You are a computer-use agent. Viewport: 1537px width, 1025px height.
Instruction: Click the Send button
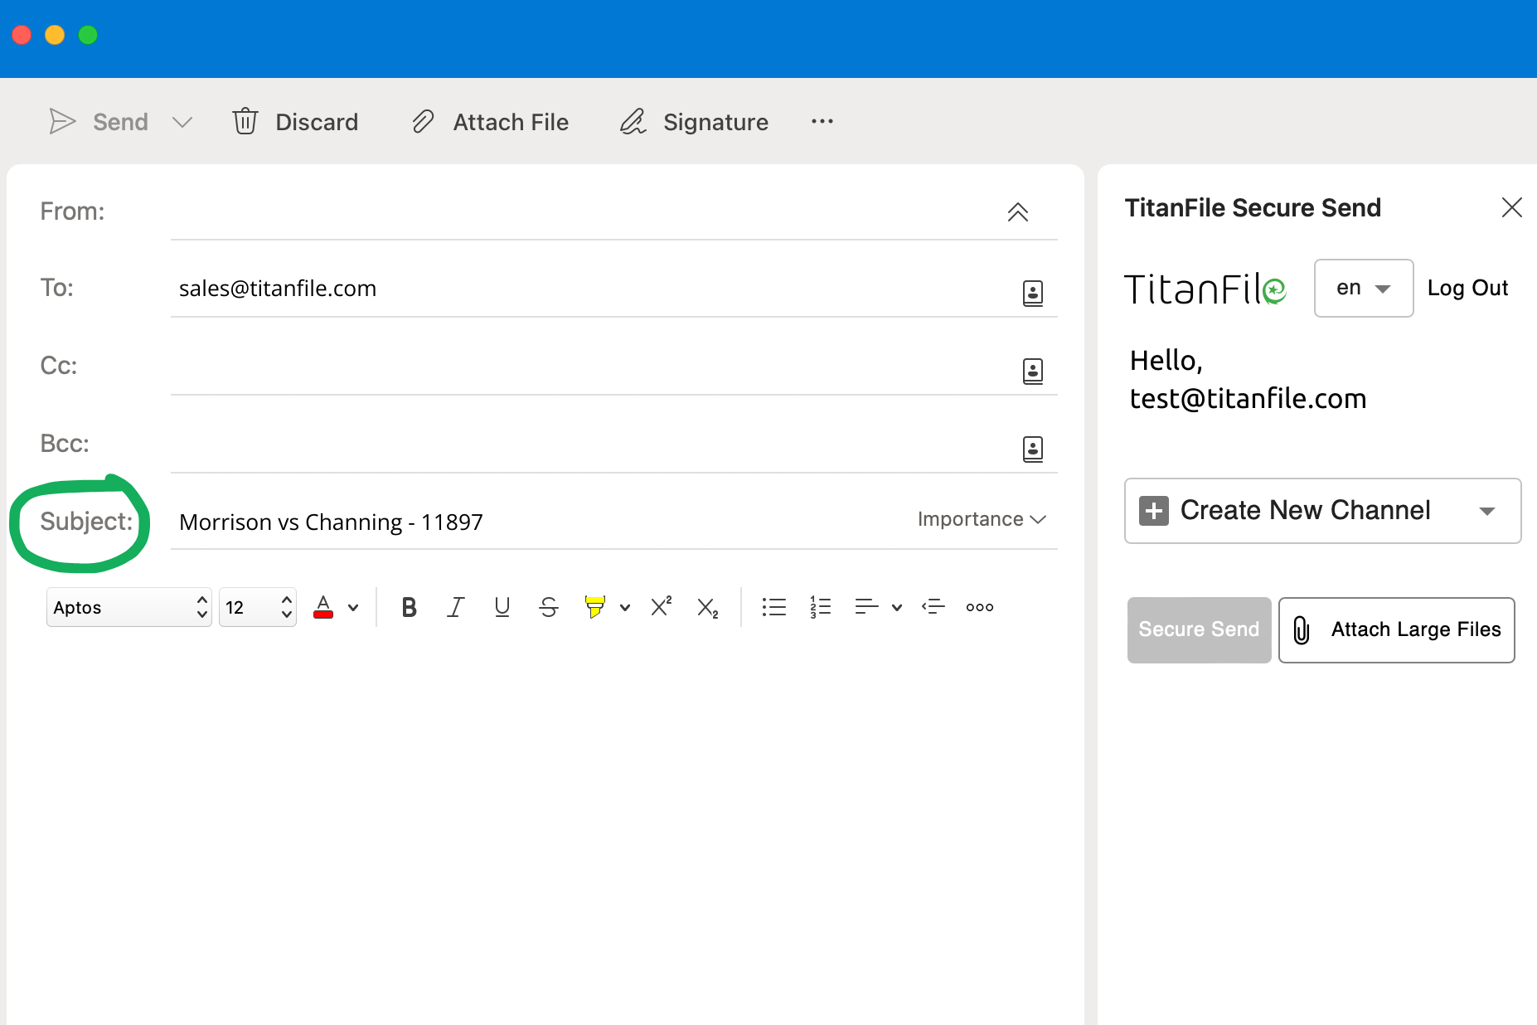[98, 122]
